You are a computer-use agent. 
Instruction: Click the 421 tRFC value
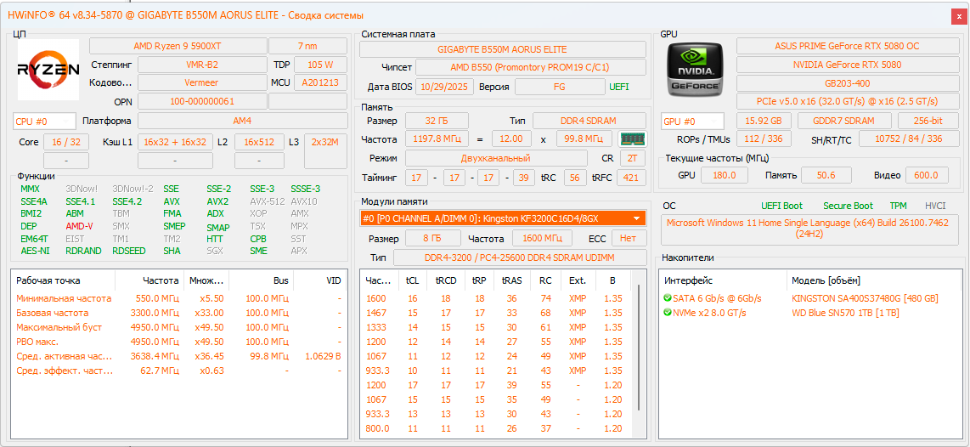(x=630, y=178)
